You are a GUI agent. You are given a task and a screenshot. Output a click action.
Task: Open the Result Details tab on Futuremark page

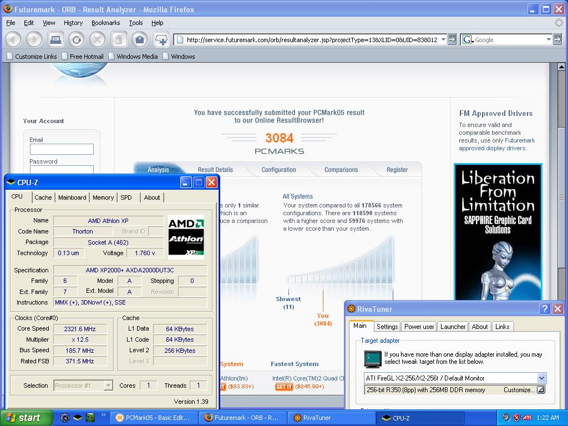215,170
